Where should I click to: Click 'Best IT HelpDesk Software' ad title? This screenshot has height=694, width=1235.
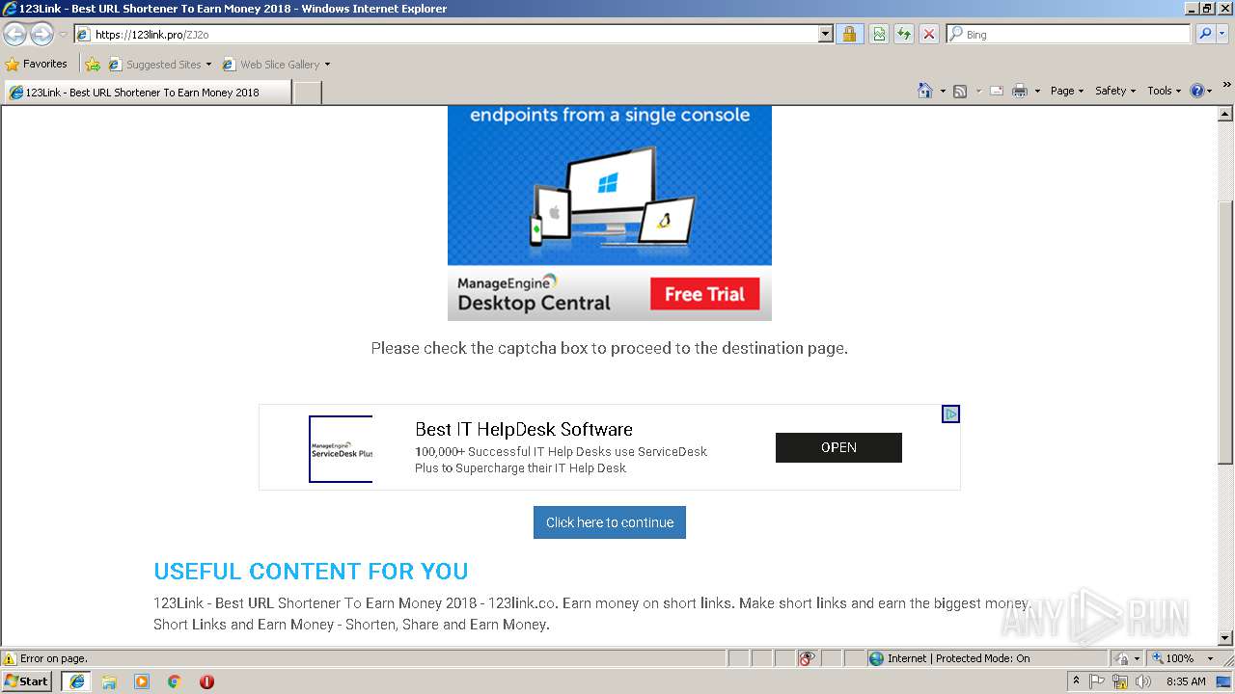coord(524,429)
